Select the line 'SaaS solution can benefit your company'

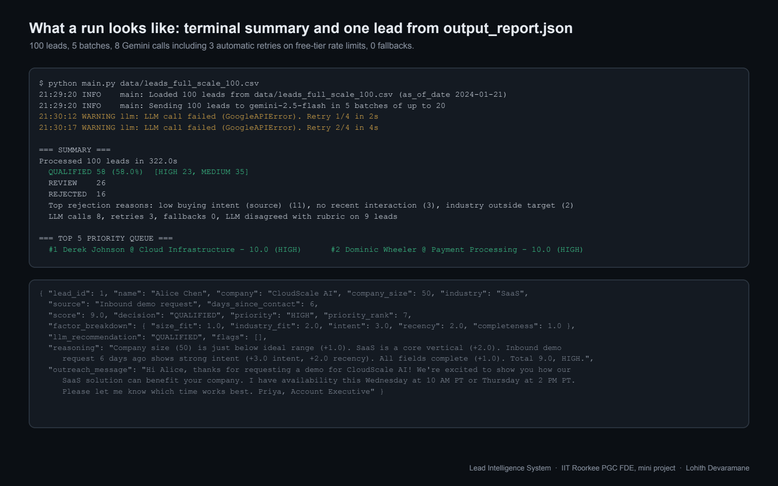pyautogui.click(x=319, y=381)
